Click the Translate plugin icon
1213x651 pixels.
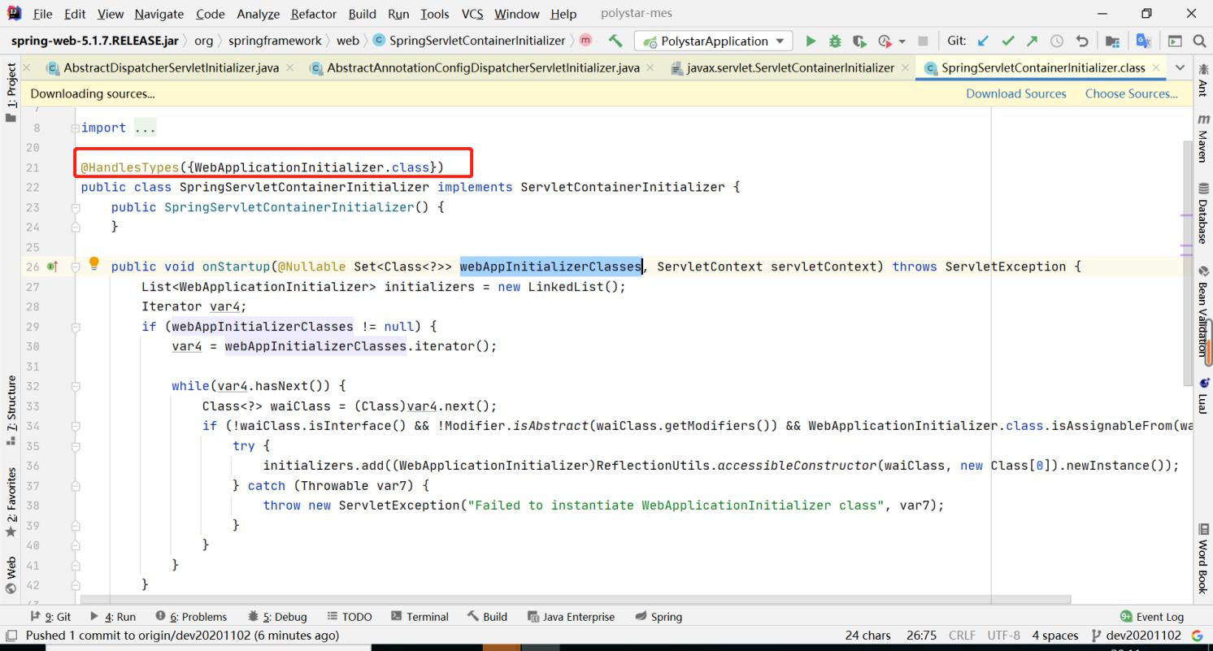[x=1142, y=41]
